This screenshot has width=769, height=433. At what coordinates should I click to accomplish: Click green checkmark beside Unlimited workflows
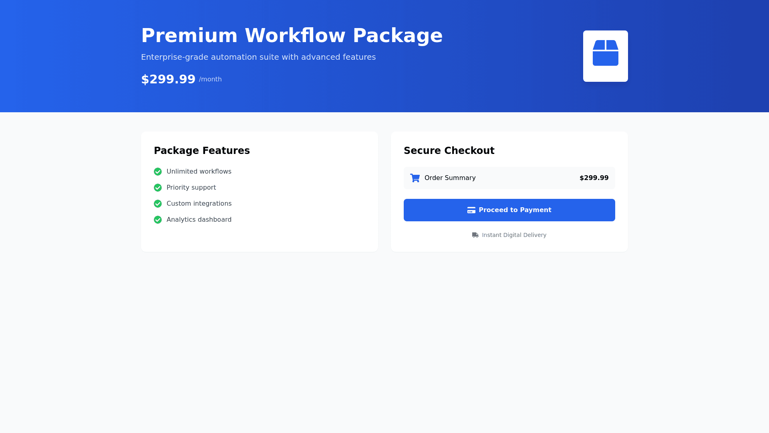pos(158,172)
